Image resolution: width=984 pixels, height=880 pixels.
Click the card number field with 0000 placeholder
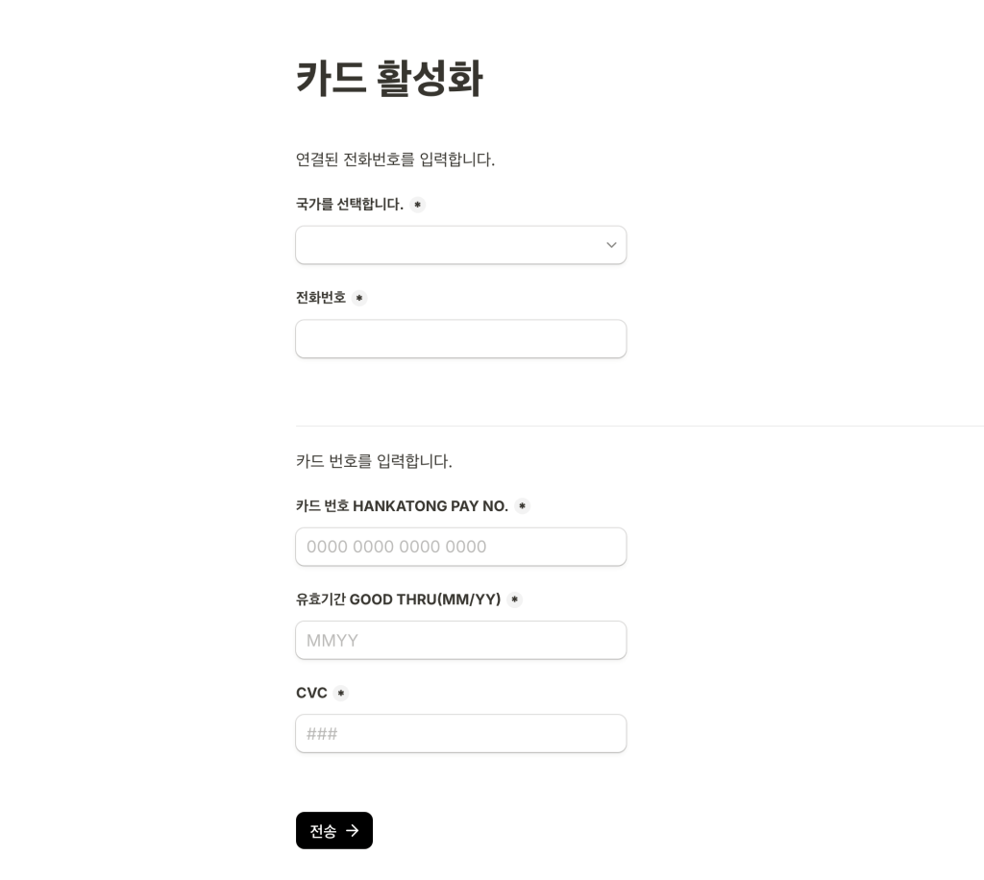461,547
